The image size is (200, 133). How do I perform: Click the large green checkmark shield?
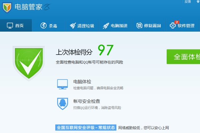click(x=29, y=63)
